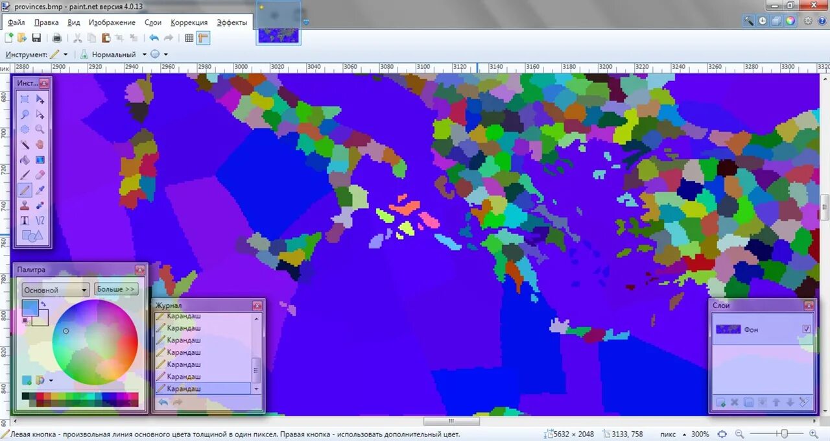830x441 pixels.
Task: Create a new image from toolbar
Action: [9, 38]
